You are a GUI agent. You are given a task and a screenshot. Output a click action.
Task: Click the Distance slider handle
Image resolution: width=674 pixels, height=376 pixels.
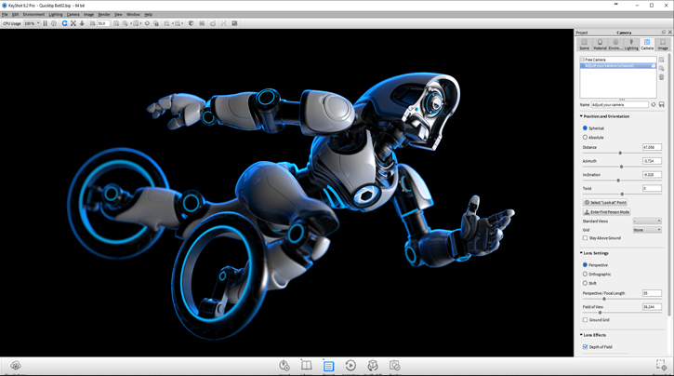point(620,153)
